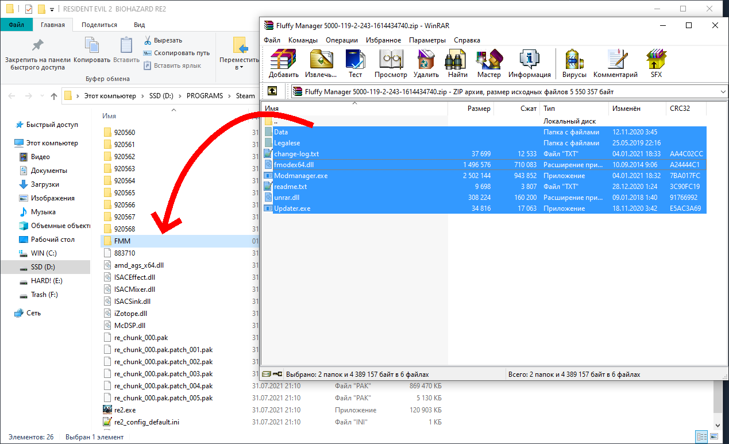
Task: Open the View (Просмотр) toolbar icon
Action: (x=391, y=63)
